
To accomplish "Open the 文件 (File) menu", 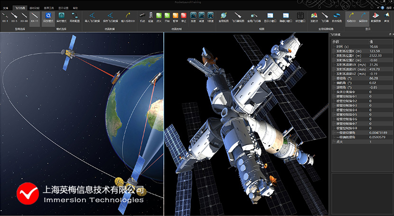I will pos(6,8).
